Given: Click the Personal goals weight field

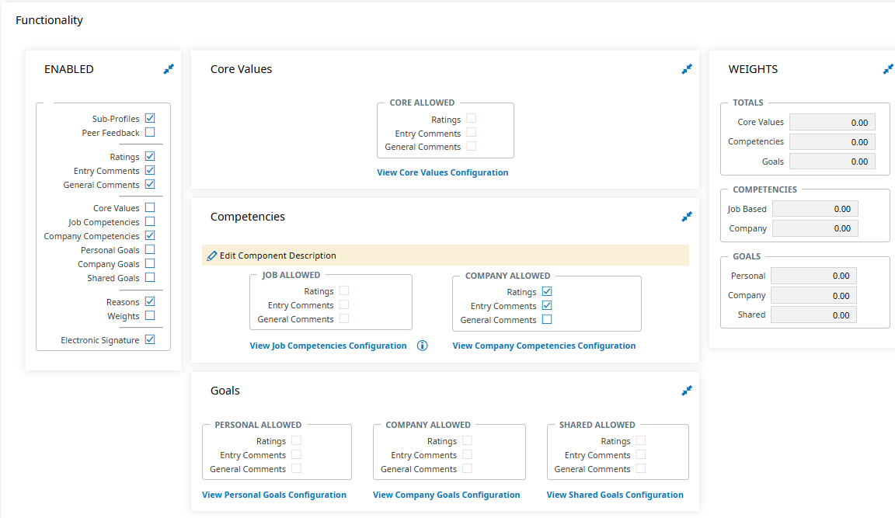Looking at the screenshot, I should [x=813, y=276].
